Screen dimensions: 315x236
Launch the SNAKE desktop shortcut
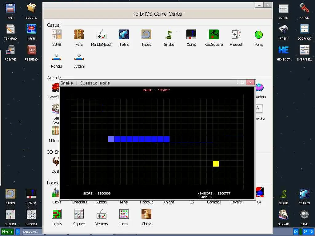point(283,194)
